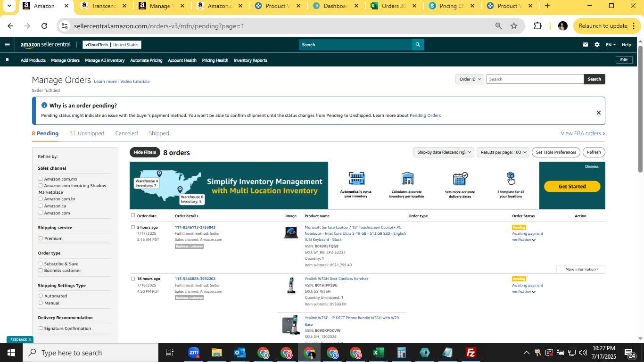Check Amazon.com Invoicing Shadow Marketplace

click(41, 185)
